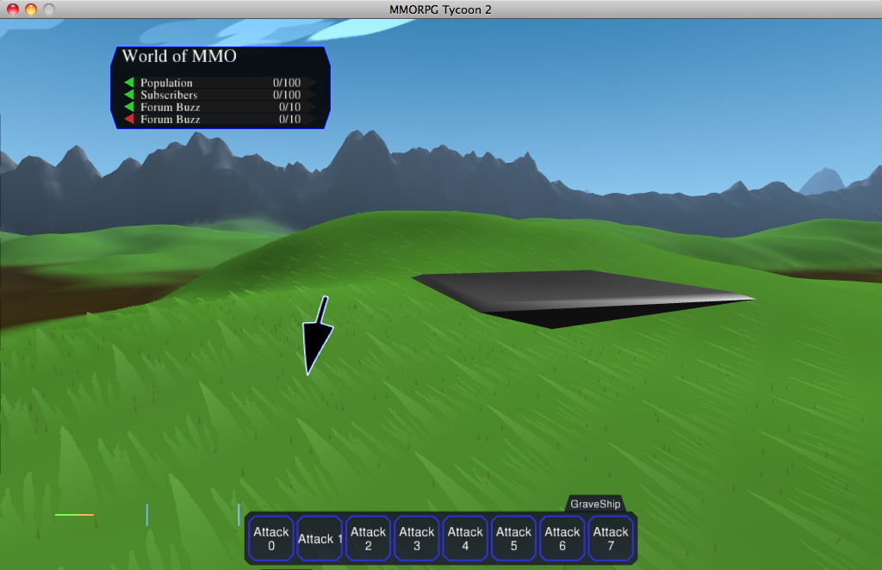Click the Attack 7 action button
Image resolution: width=882 pixels, height=570 pixels.
coord(611,538)
